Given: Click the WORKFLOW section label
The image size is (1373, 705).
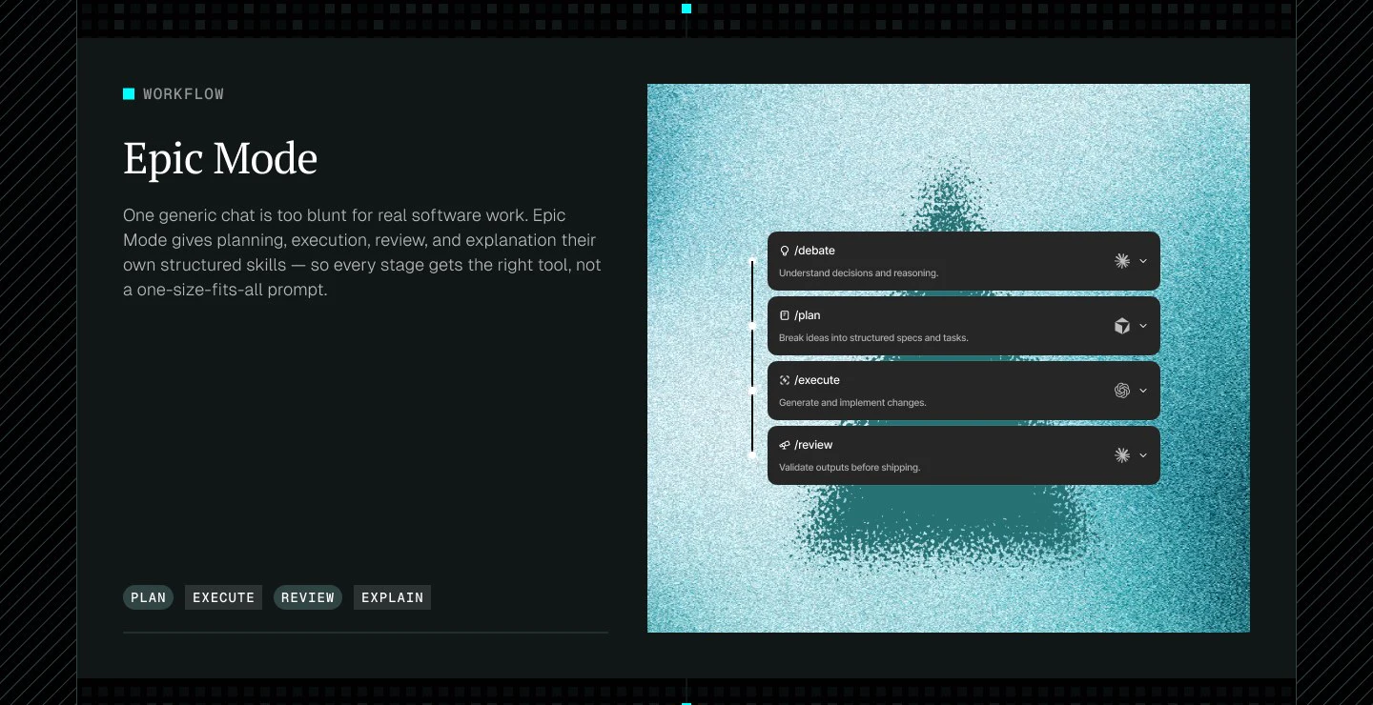Looking at the screenshot, I should point(183,94).
